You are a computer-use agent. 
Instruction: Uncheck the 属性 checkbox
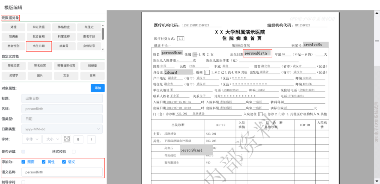point(44,162)
